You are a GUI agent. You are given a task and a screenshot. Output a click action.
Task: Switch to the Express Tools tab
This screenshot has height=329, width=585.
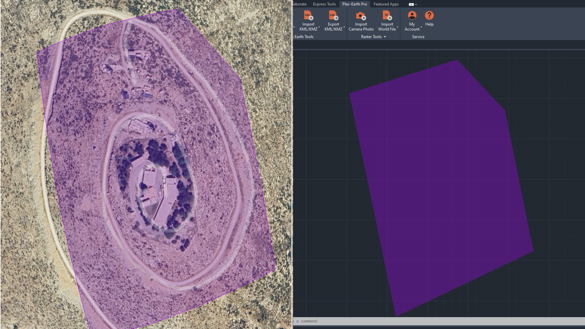(324, 4)
